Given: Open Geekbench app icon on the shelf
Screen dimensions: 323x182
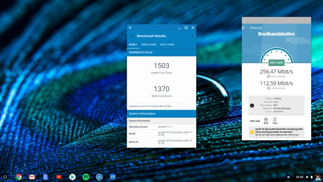Looking at the screenshot, I should point(113,177).
